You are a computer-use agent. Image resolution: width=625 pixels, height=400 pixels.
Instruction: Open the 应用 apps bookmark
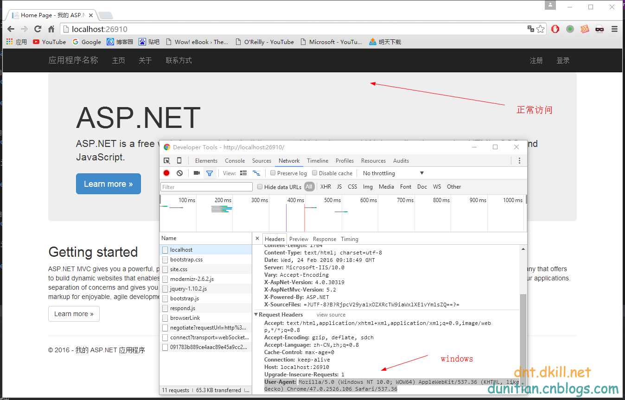coord(17,42)
